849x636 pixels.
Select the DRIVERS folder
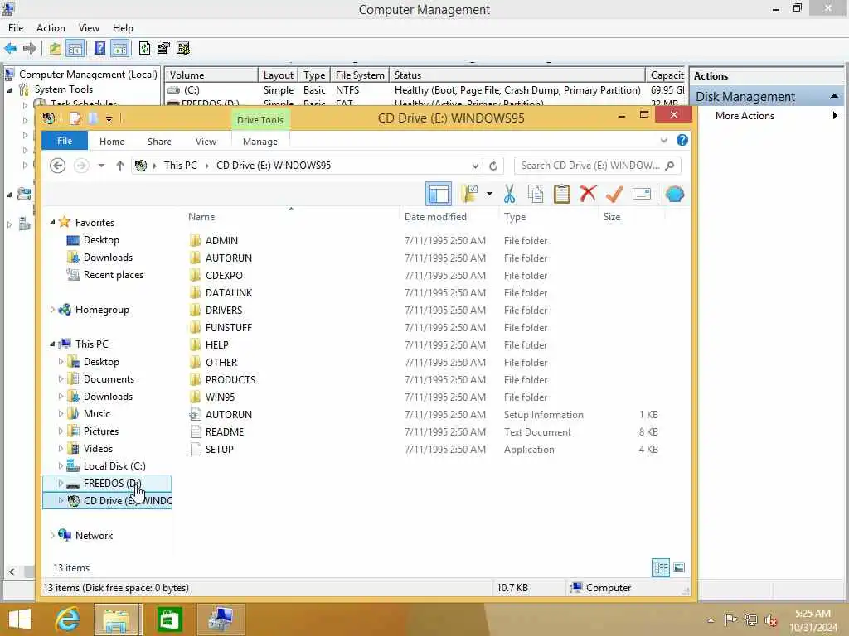coord(224,311)
